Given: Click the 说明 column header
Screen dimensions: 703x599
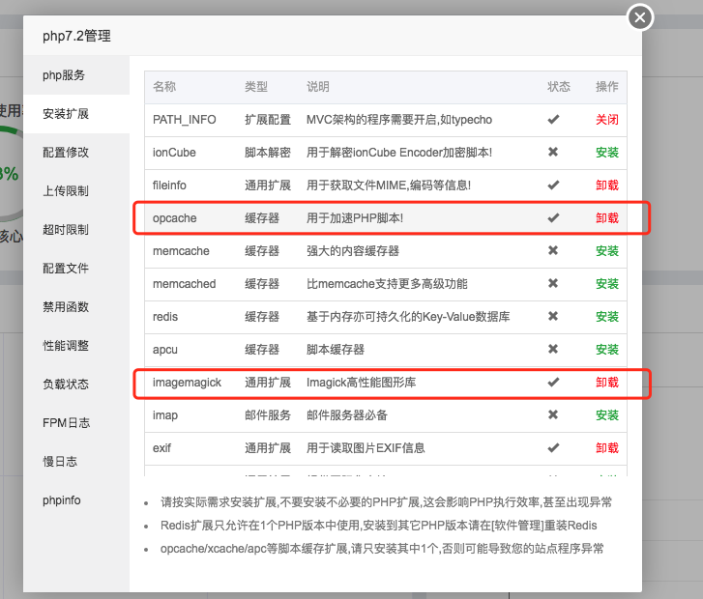Looking at the screenshot, I should click(318, 87).
